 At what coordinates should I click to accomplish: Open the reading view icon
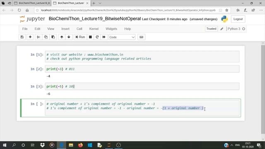click(x=220, y=10)
